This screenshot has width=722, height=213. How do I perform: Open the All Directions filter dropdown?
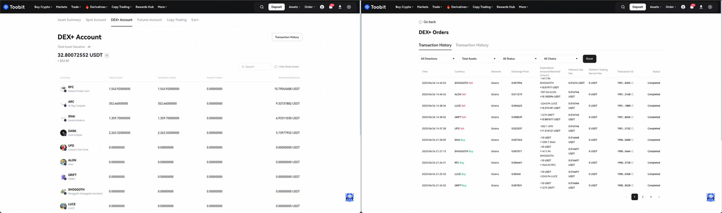tap(437, 59)
